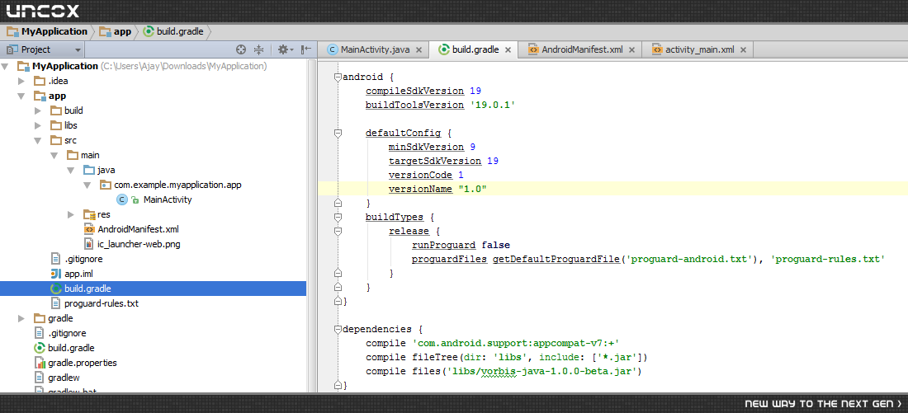908x413 pixels.
Task: Open the Project view dropdown
Action: pos(43,49)
